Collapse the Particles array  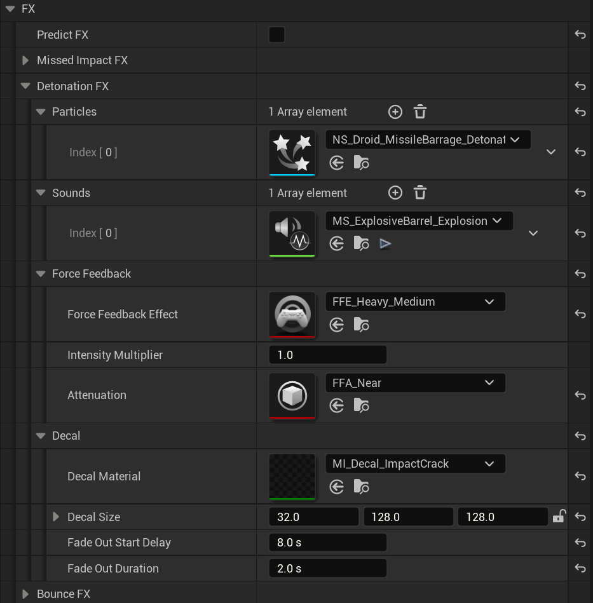(x=41, y=112)
